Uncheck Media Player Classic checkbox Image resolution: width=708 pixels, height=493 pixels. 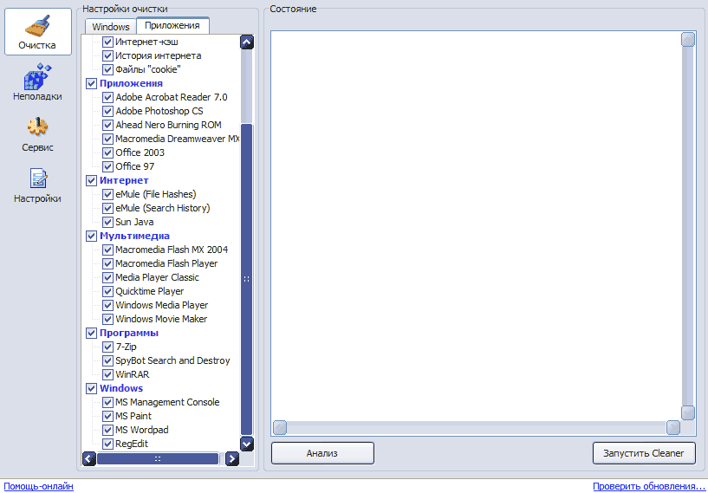(107, 277)
